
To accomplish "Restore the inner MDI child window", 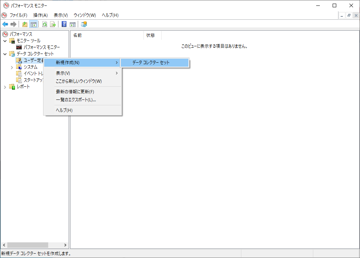I will (x=349, y=15).
